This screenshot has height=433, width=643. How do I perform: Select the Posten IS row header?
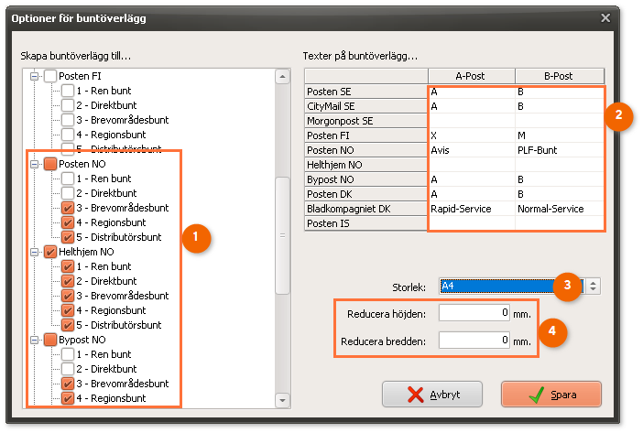(365, 223)
